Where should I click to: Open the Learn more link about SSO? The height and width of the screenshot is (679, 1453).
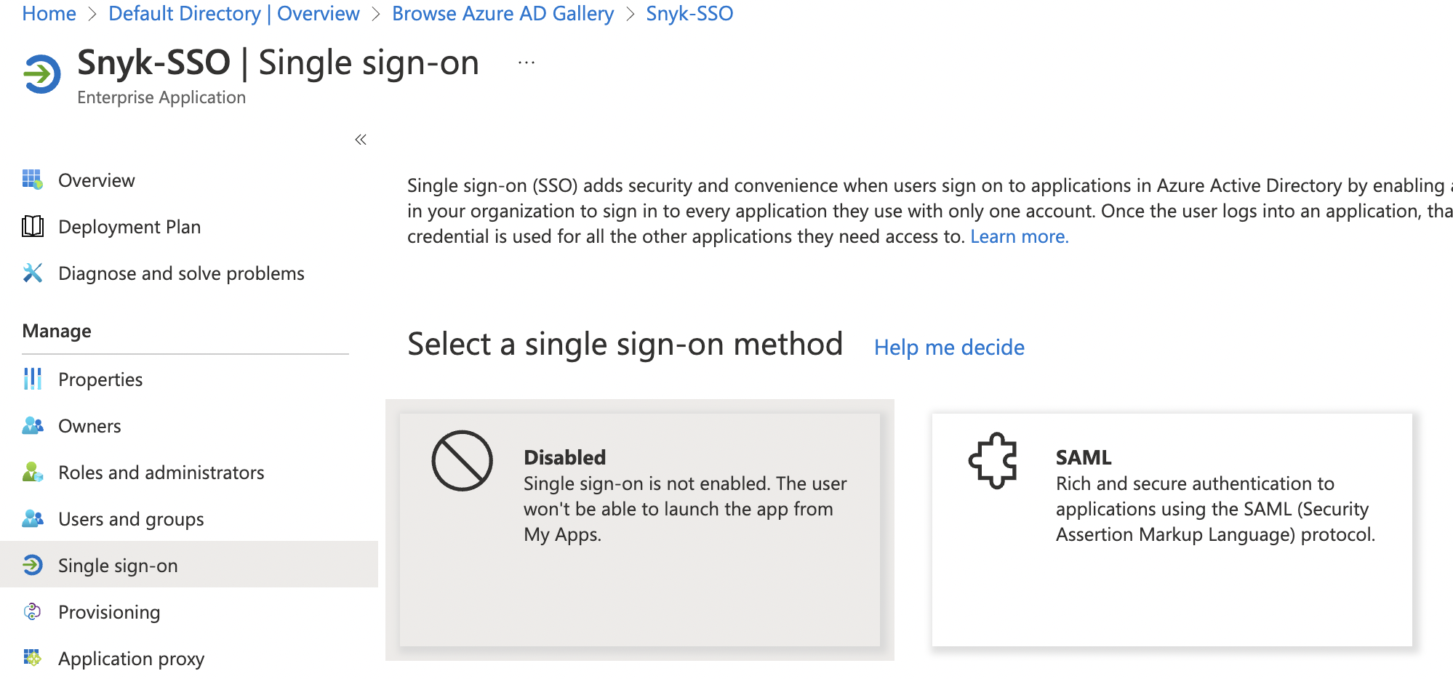tap(1019, 236)
